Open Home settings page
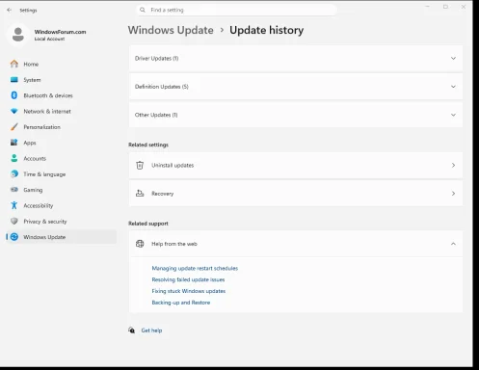The image size is (479, 370). [61, 64]
